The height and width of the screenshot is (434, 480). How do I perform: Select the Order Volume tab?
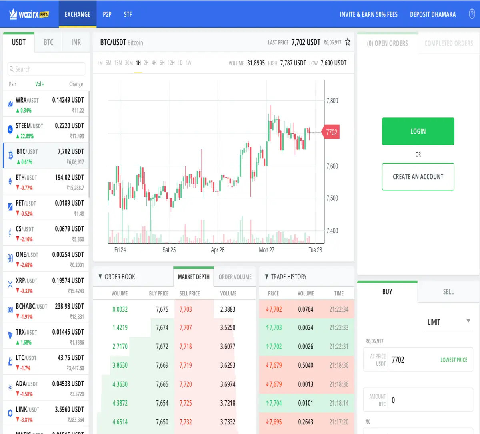235,277
